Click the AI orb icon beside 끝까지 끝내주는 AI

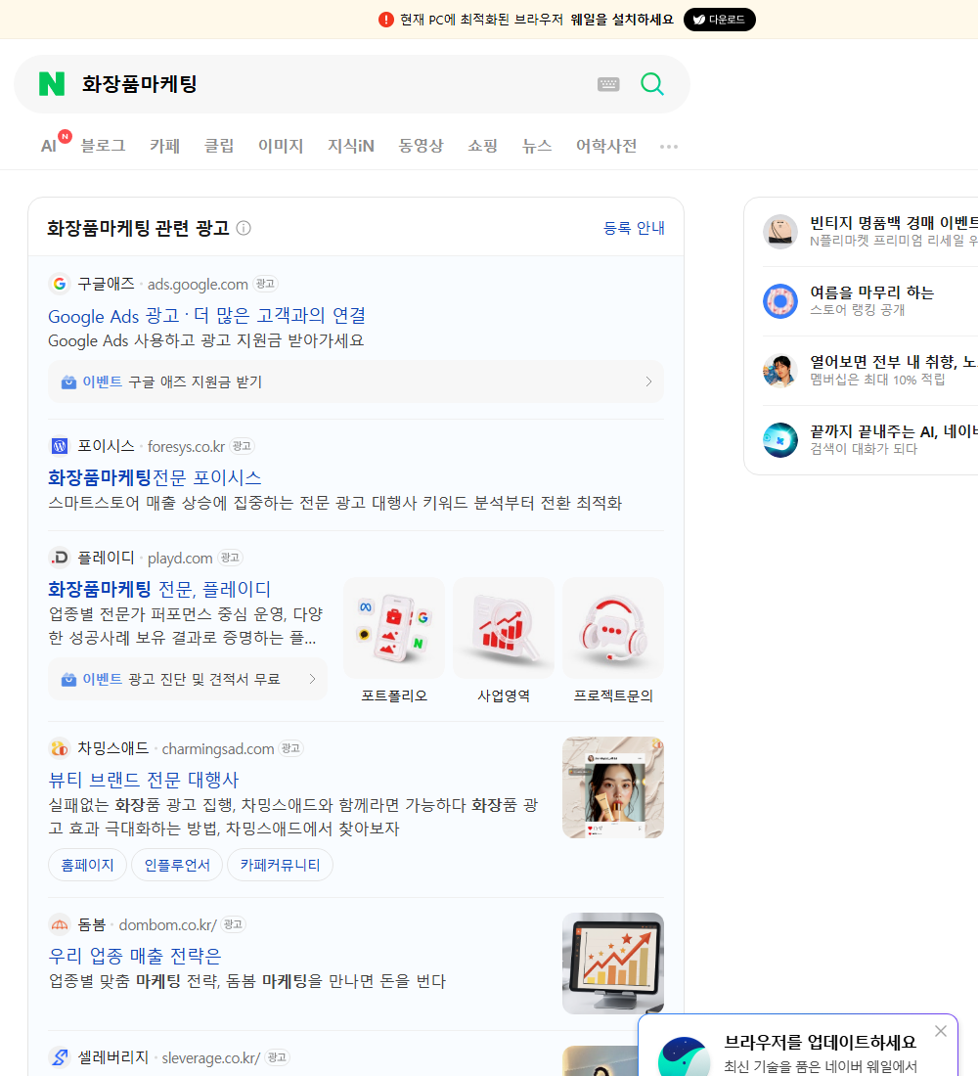[x=780, y=440]
